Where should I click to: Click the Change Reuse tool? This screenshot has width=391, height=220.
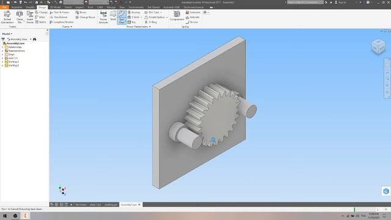pos(86,17)
